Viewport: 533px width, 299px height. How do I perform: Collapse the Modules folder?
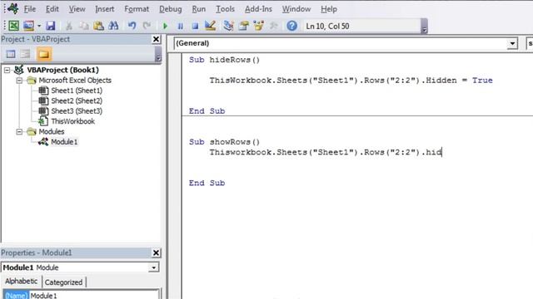[x=19, y=131]
